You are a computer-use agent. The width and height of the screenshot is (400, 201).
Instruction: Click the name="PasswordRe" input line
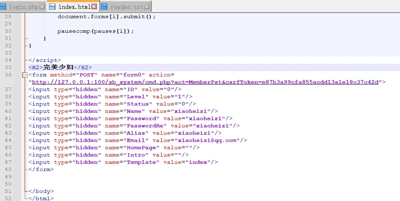pos(134,126)
